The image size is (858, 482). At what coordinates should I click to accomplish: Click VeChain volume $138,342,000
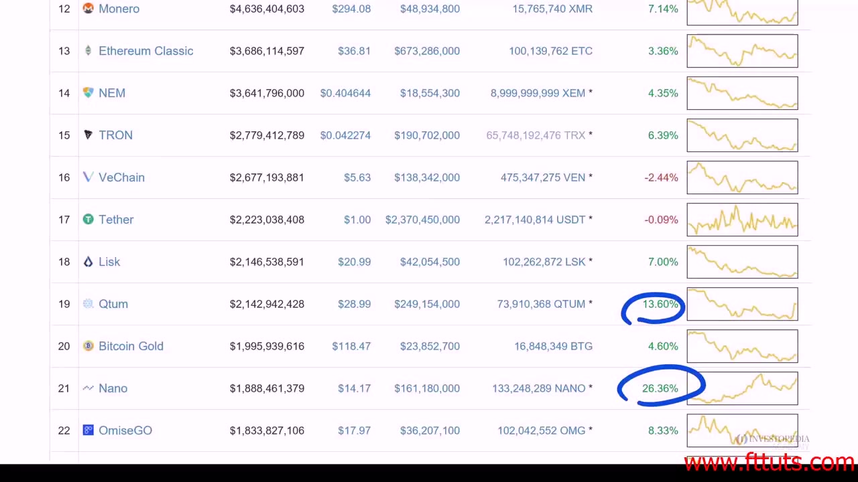(x=427, y=177)
